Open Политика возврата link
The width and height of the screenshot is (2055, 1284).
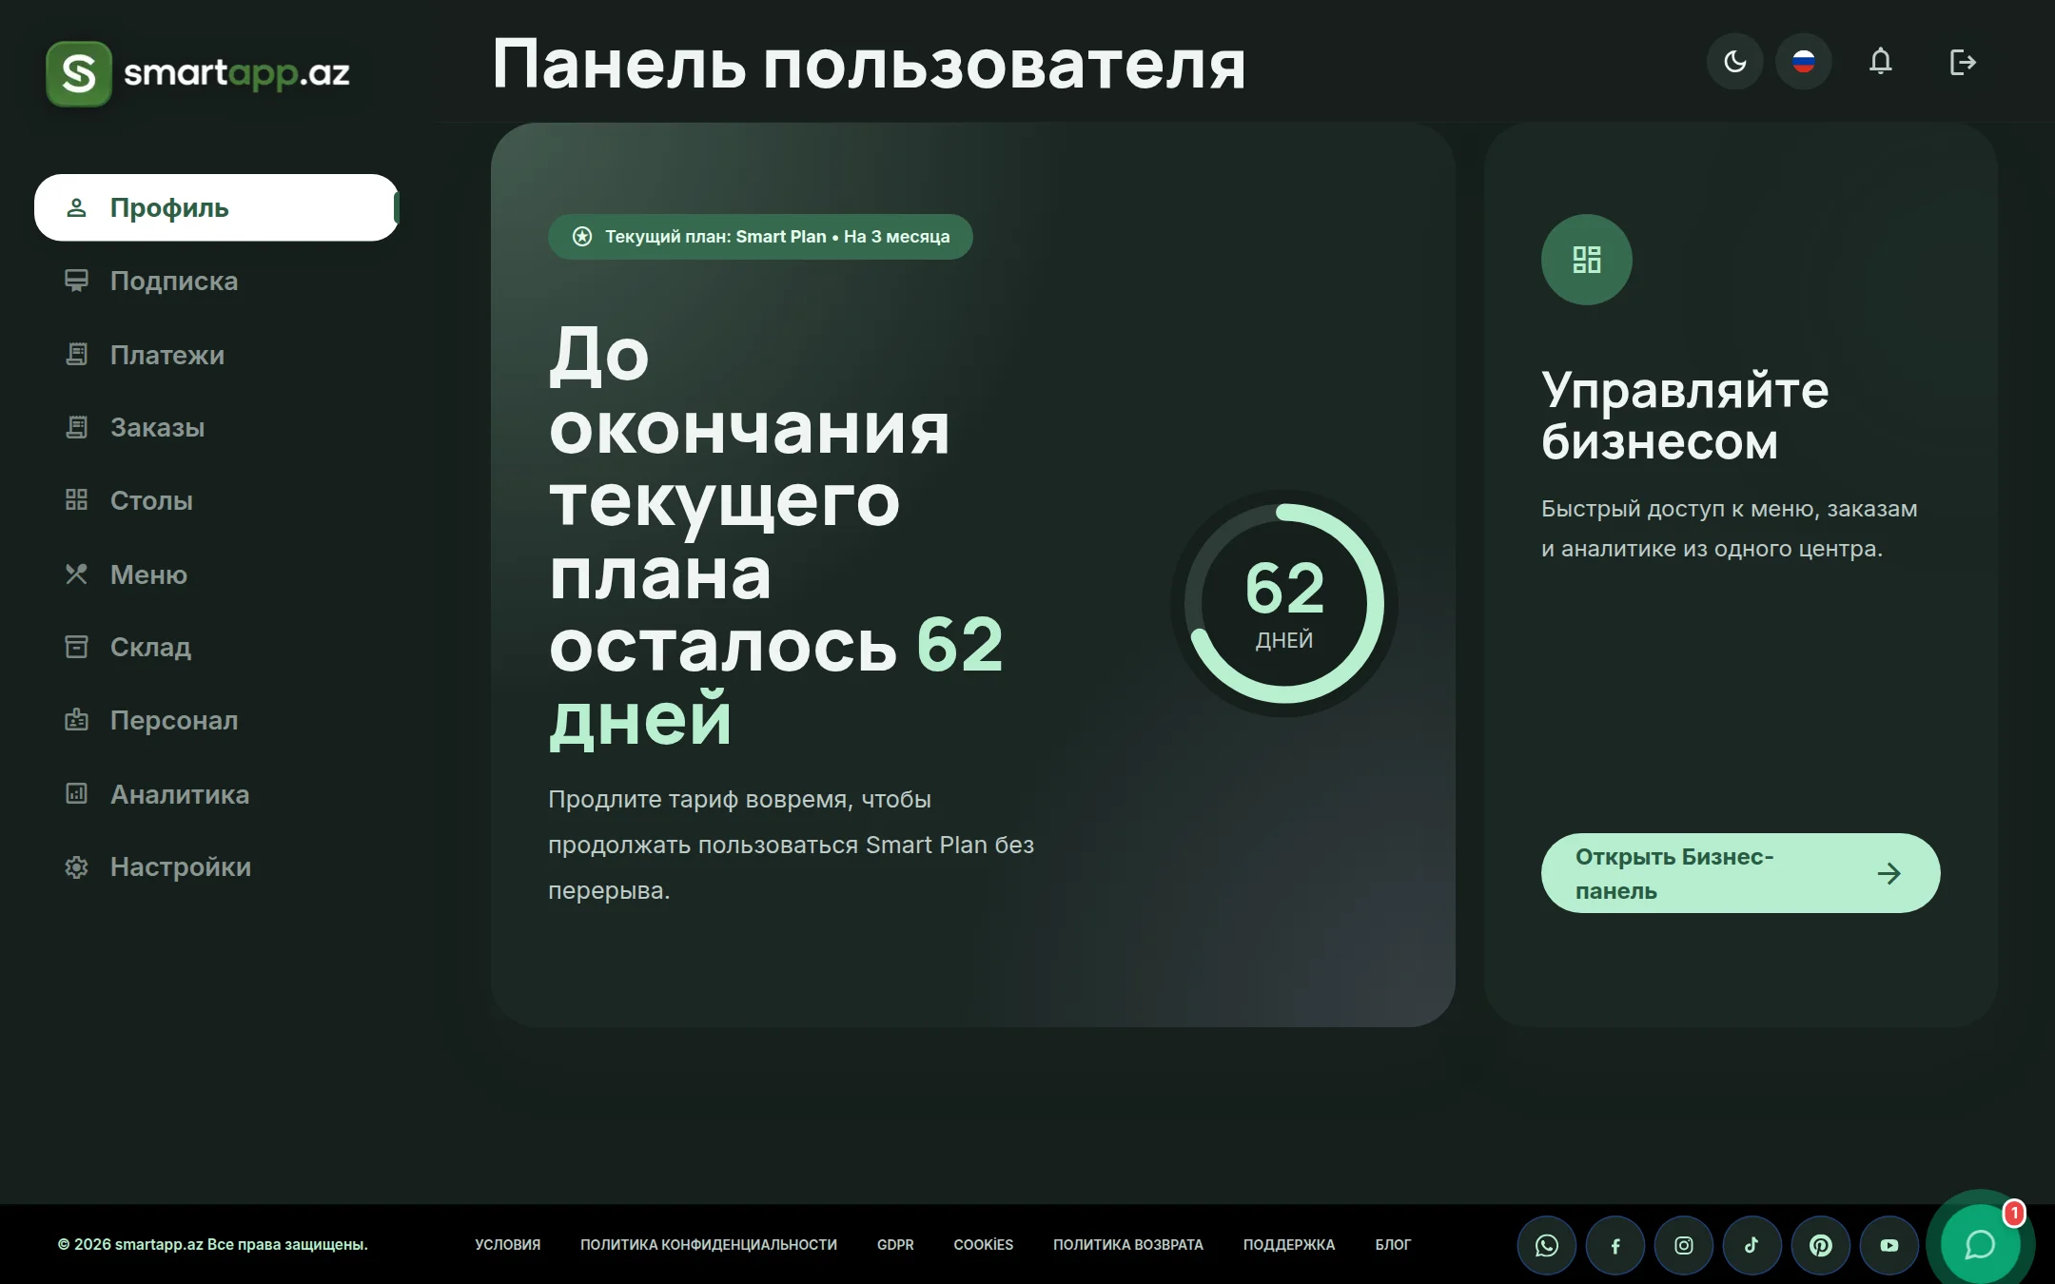1128,1244
